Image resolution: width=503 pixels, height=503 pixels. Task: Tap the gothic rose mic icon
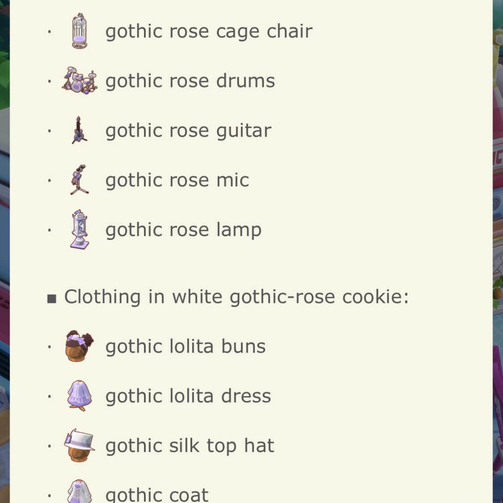79,180
